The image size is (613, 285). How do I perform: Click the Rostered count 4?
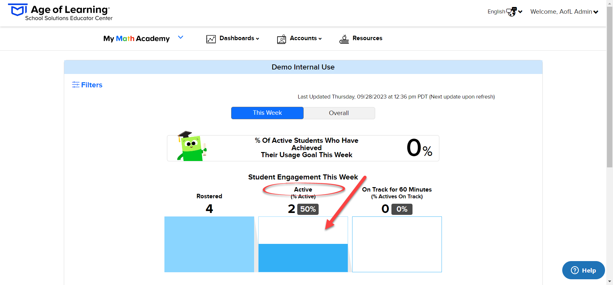(x=209, y=209)
